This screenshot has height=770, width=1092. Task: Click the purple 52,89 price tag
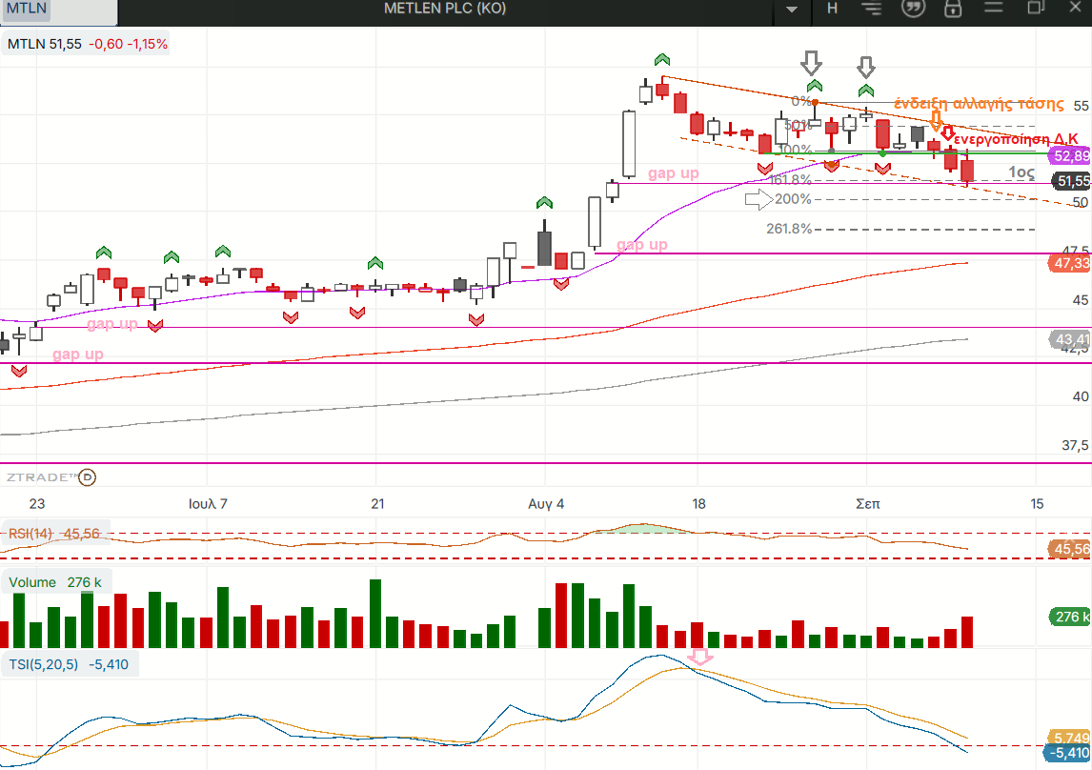click(1070, 156)
